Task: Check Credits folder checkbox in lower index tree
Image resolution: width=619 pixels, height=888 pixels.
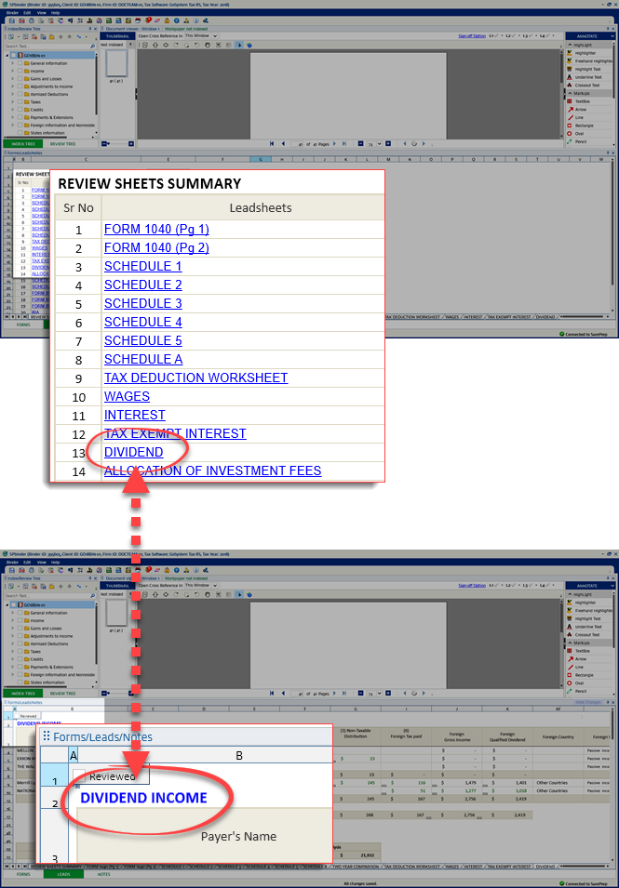Action: point(19,658)
